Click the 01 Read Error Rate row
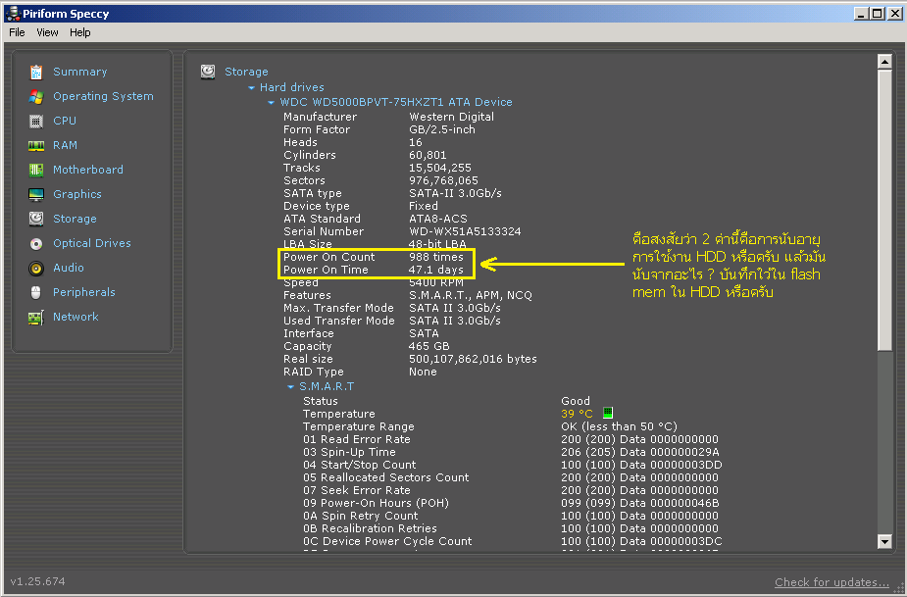Viewport: 907px width, 597px height. [x=511, y=439]
